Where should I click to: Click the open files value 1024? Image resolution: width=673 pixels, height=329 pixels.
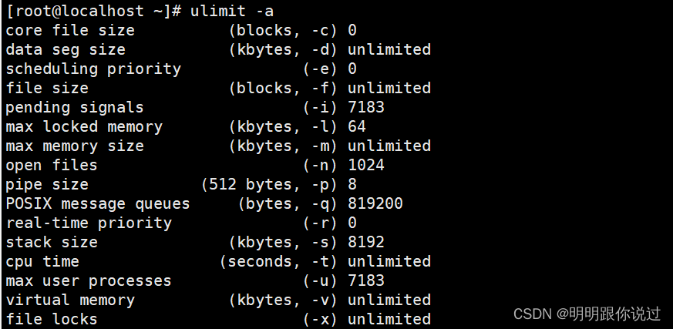coord(366,165)
